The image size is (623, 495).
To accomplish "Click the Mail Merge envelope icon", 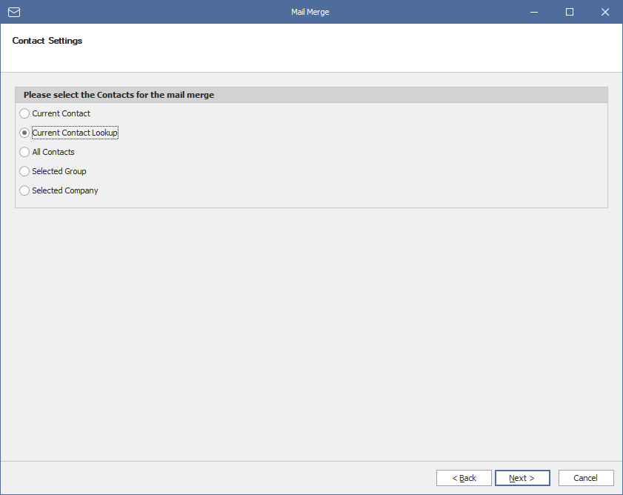I will click(14, 12).
